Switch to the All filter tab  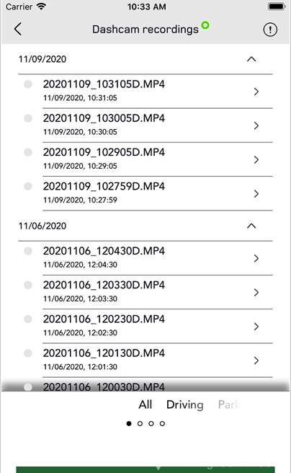click(145, 405)
